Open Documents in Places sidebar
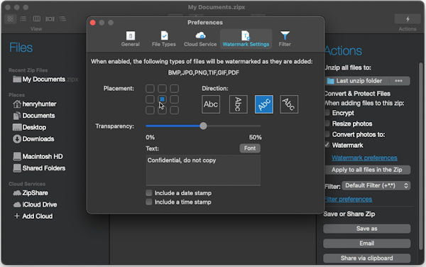Viewport: 426px width, 267px height. [x=34, y=116]
